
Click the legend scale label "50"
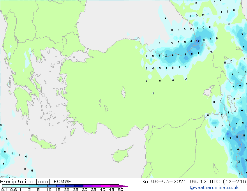[x=121, y=189]
